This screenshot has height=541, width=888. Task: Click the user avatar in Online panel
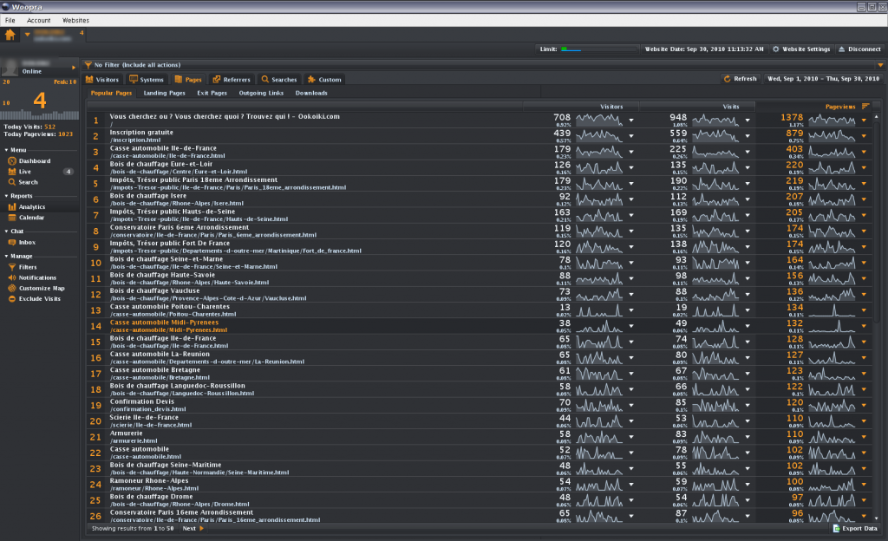coord(10,68)
